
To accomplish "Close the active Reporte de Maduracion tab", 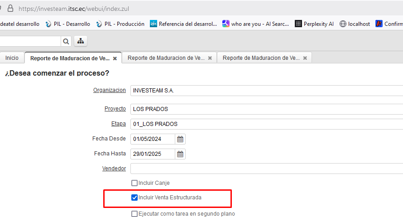I will pos(115,58).
